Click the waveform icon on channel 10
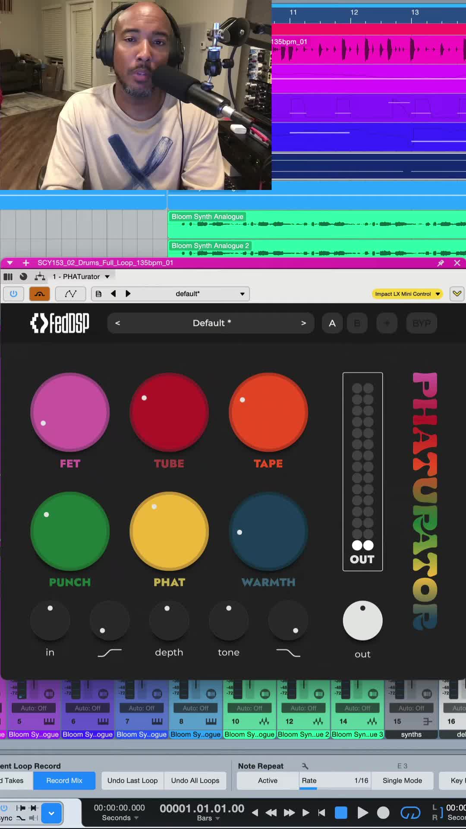 (x=264, y=721)
